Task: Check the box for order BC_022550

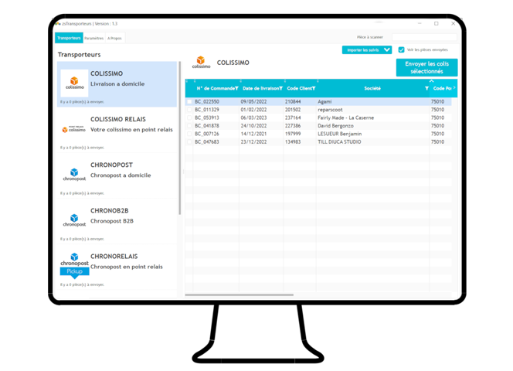Action: click(189, 101)
